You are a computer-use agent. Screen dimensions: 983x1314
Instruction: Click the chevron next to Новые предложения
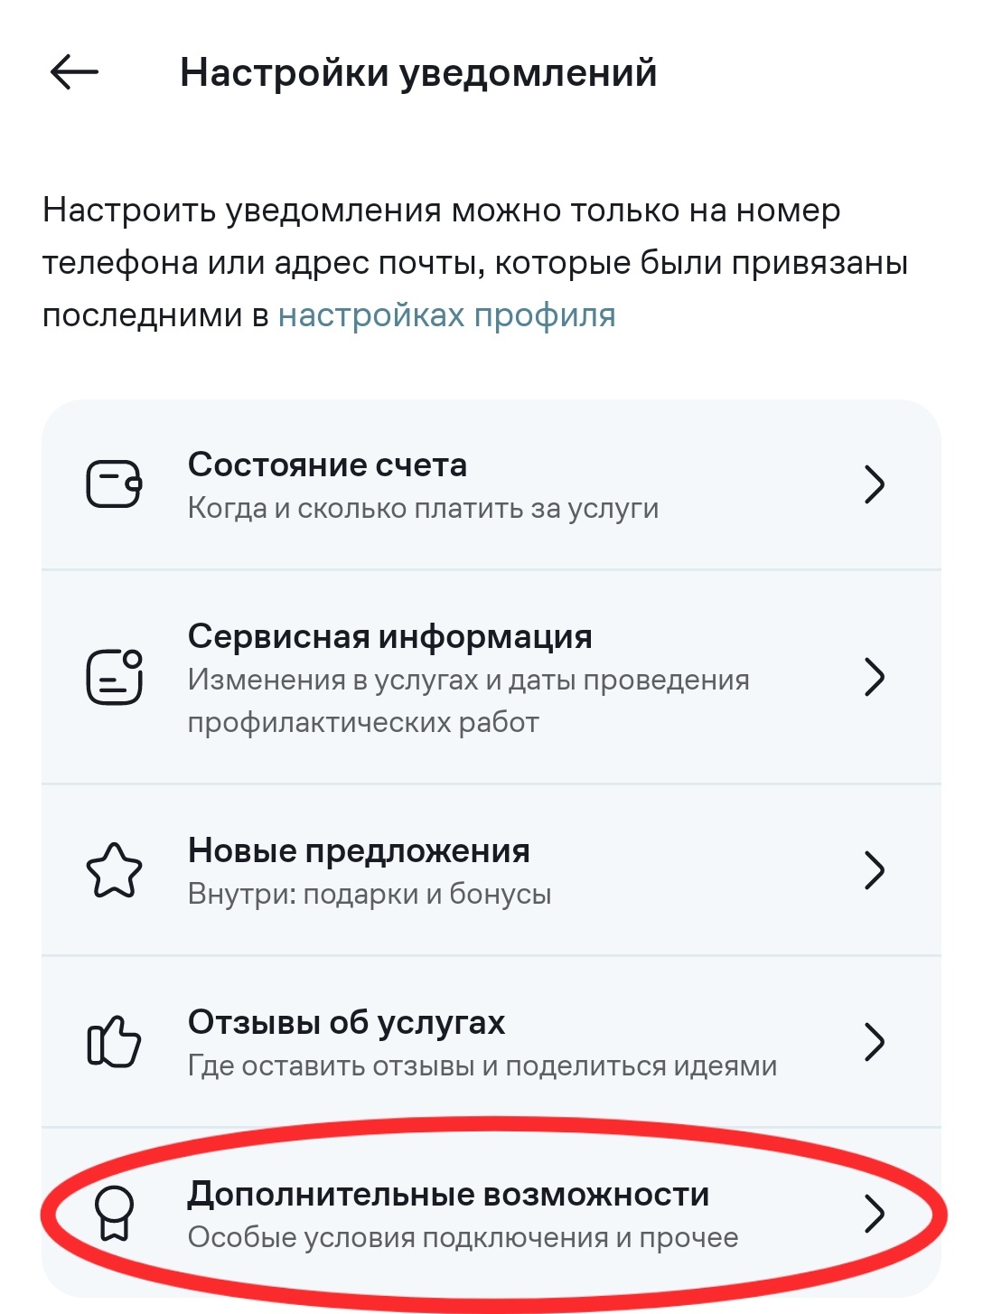[874, 870]
